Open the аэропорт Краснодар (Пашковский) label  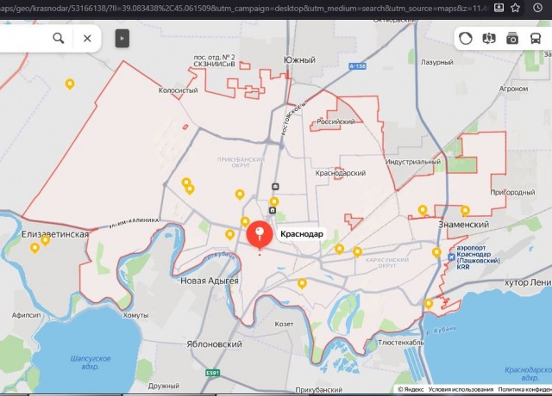(478, 257)
